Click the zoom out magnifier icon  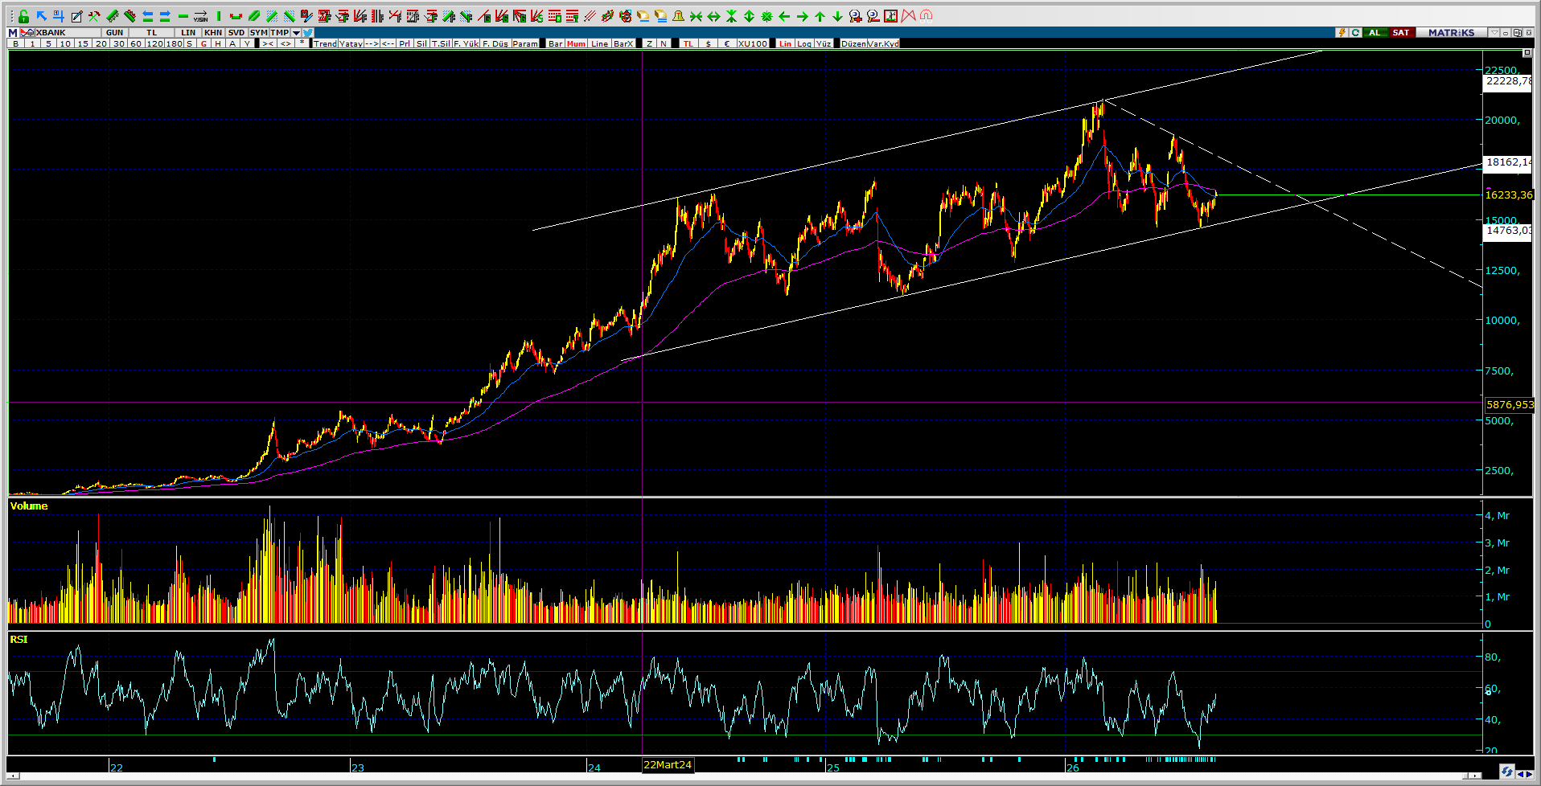873,16
